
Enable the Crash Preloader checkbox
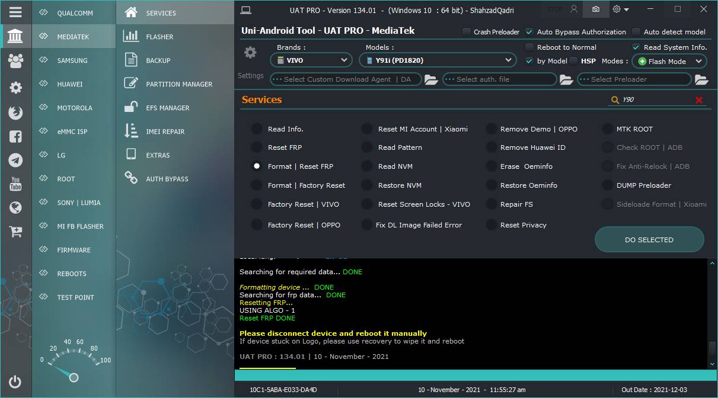[x=467, y=32]
